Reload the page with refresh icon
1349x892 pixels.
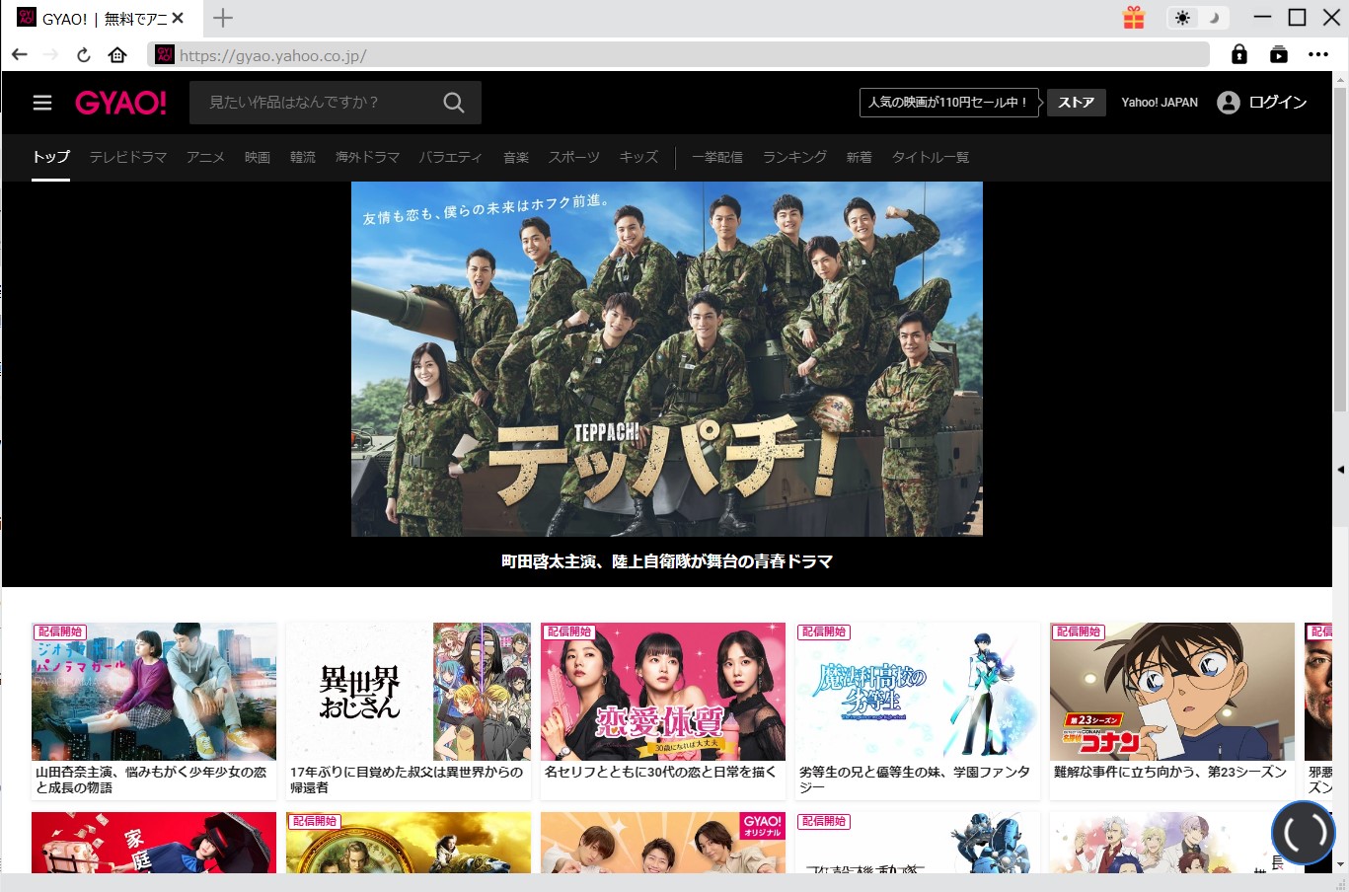(84, 55)
